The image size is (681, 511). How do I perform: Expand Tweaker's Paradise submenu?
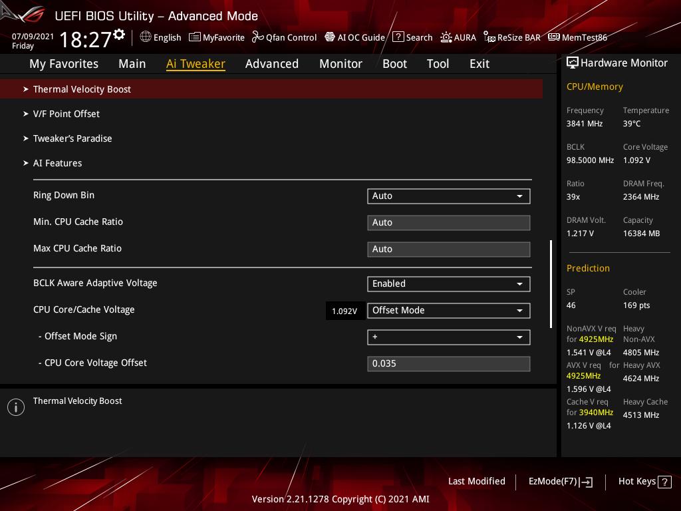72,138
